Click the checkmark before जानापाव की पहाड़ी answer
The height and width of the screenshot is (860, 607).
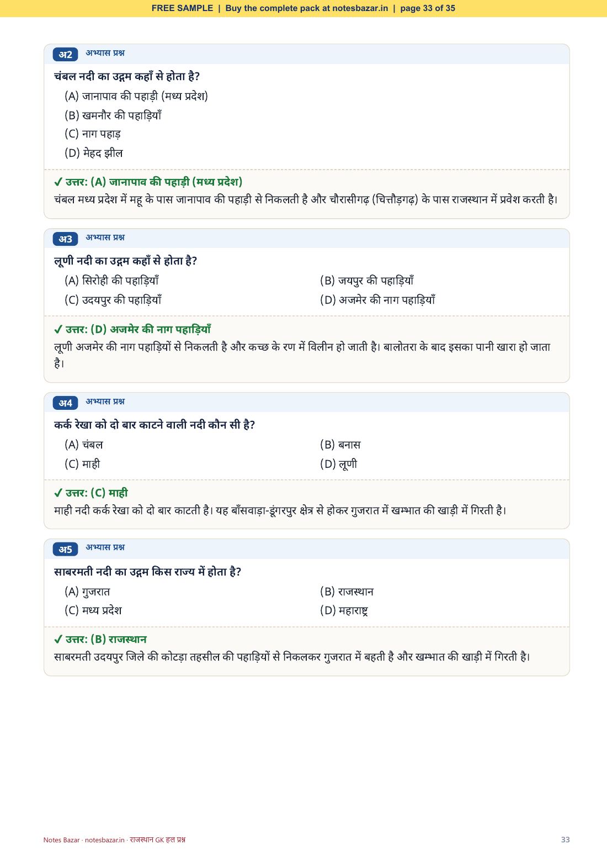click(x=58, y=182)
